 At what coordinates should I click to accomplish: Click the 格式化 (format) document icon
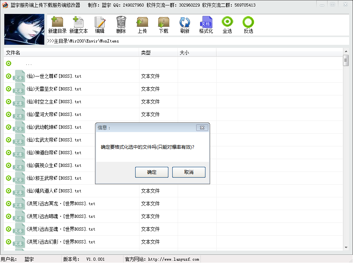[206, 22]
